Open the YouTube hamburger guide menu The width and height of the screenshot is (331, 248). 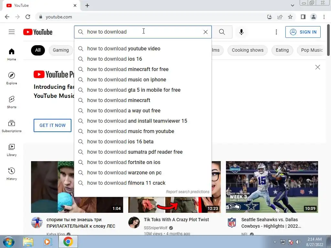tap(12, 32)
